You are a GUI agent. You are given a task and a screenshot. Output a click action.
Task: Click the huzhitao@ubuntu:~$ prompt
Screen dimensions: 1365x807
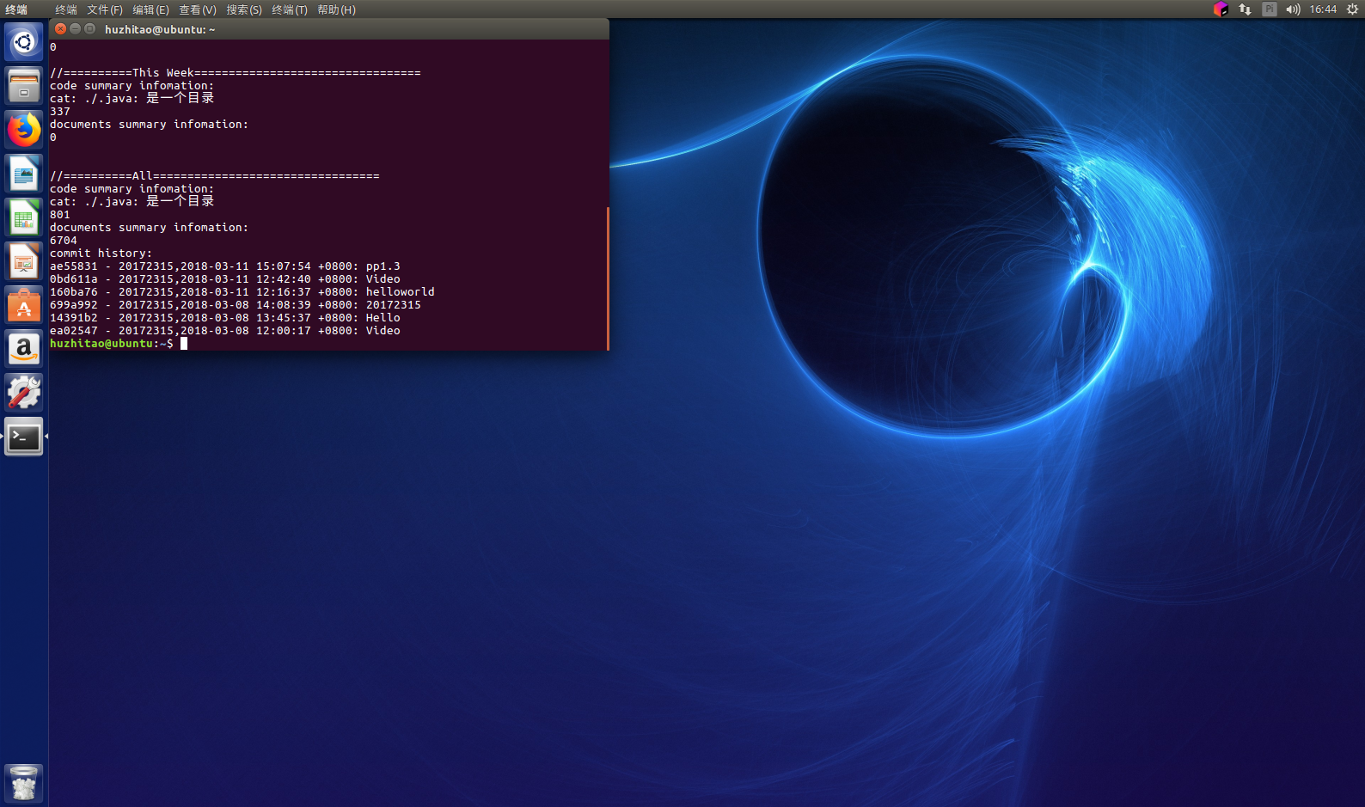click(112, 344)
